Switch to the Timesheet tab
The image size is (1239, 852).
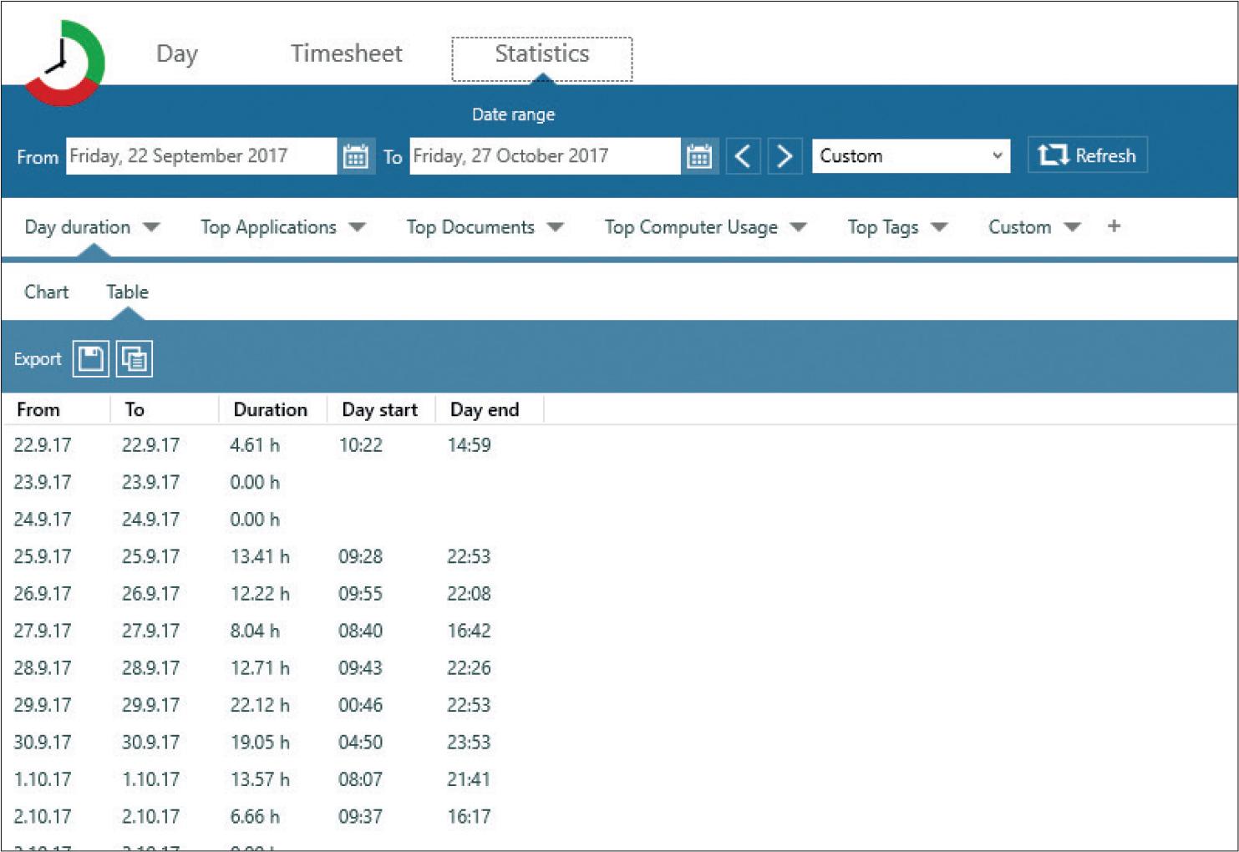click(x=346, y=54)
